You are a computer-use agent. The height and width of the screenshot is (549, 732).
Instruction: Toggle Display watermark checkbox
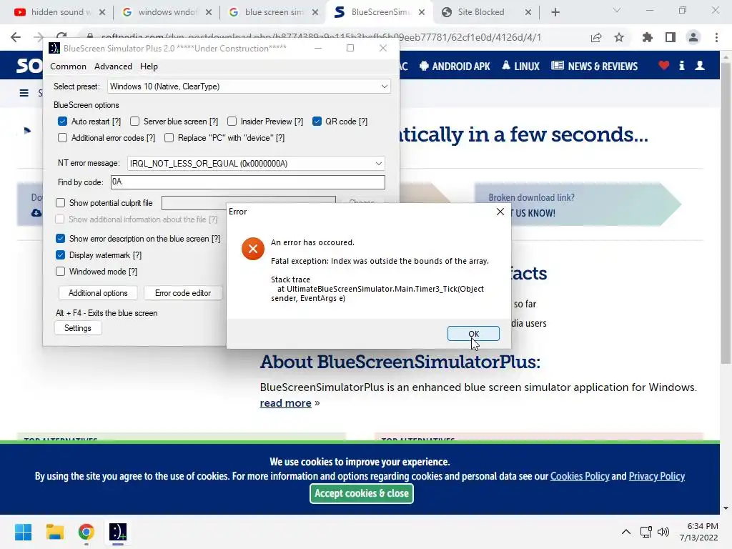point(60,255)
